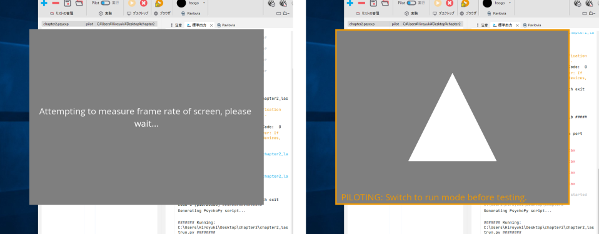
Task: Click the pilot cell in right screenshot list
Action: [395, 24]
